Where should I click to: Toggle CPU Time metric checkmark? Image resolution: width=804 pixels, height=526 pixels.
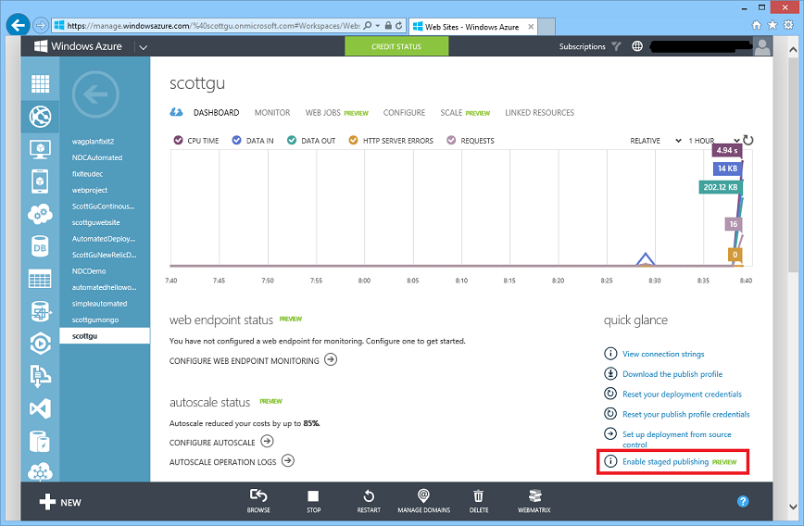tap(179, 141)
